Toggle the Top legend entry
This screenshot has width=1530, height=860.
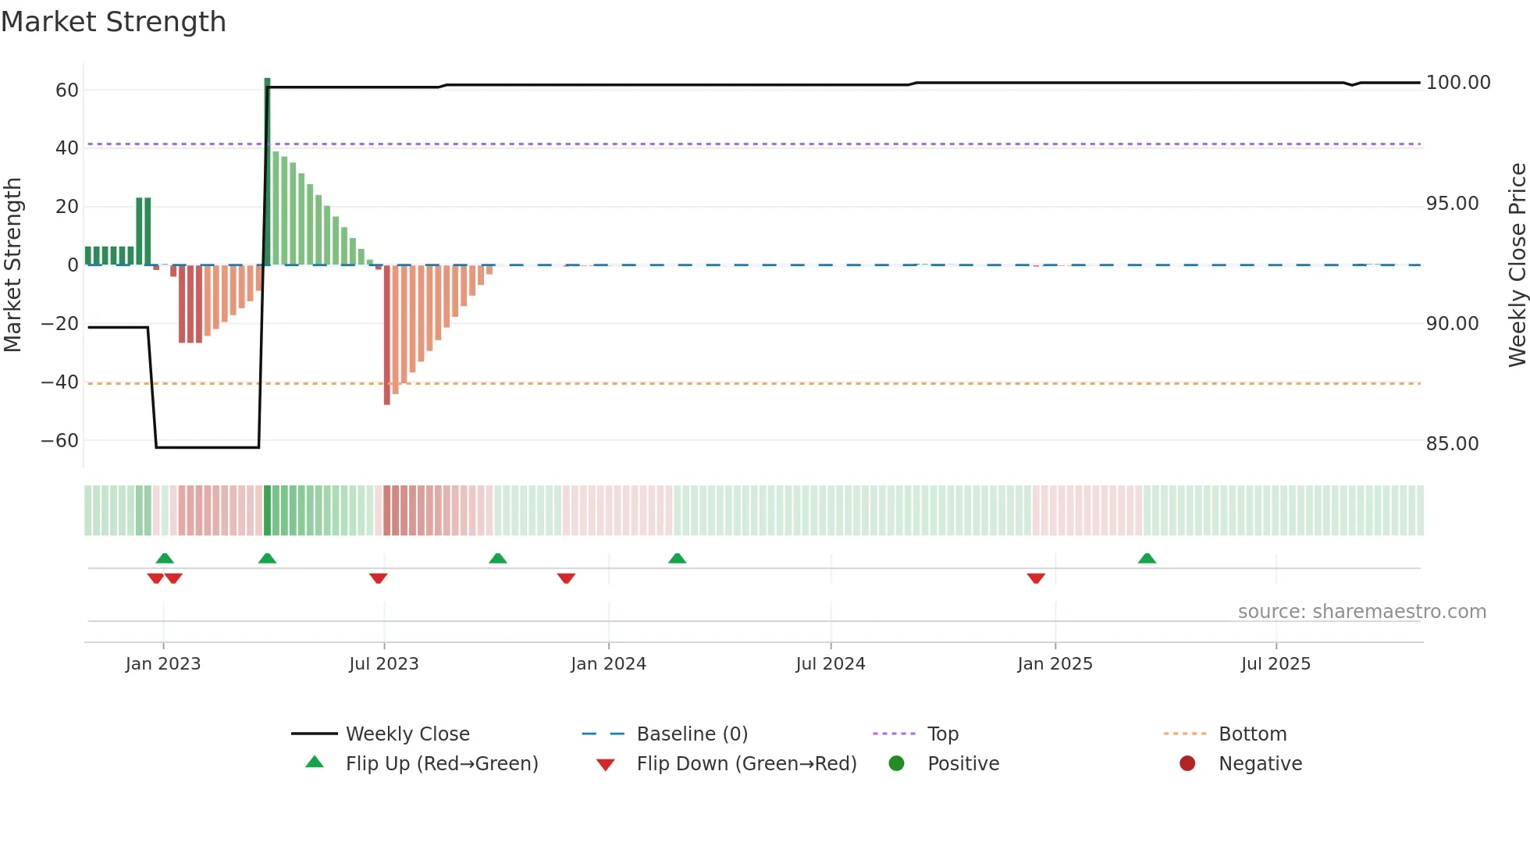pyautogui.click(x=916, y=734)
